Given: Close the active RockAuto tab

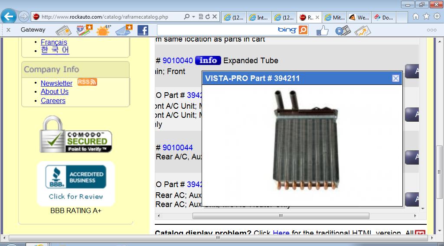Looking at the screenshot, I should coord(317,17).
